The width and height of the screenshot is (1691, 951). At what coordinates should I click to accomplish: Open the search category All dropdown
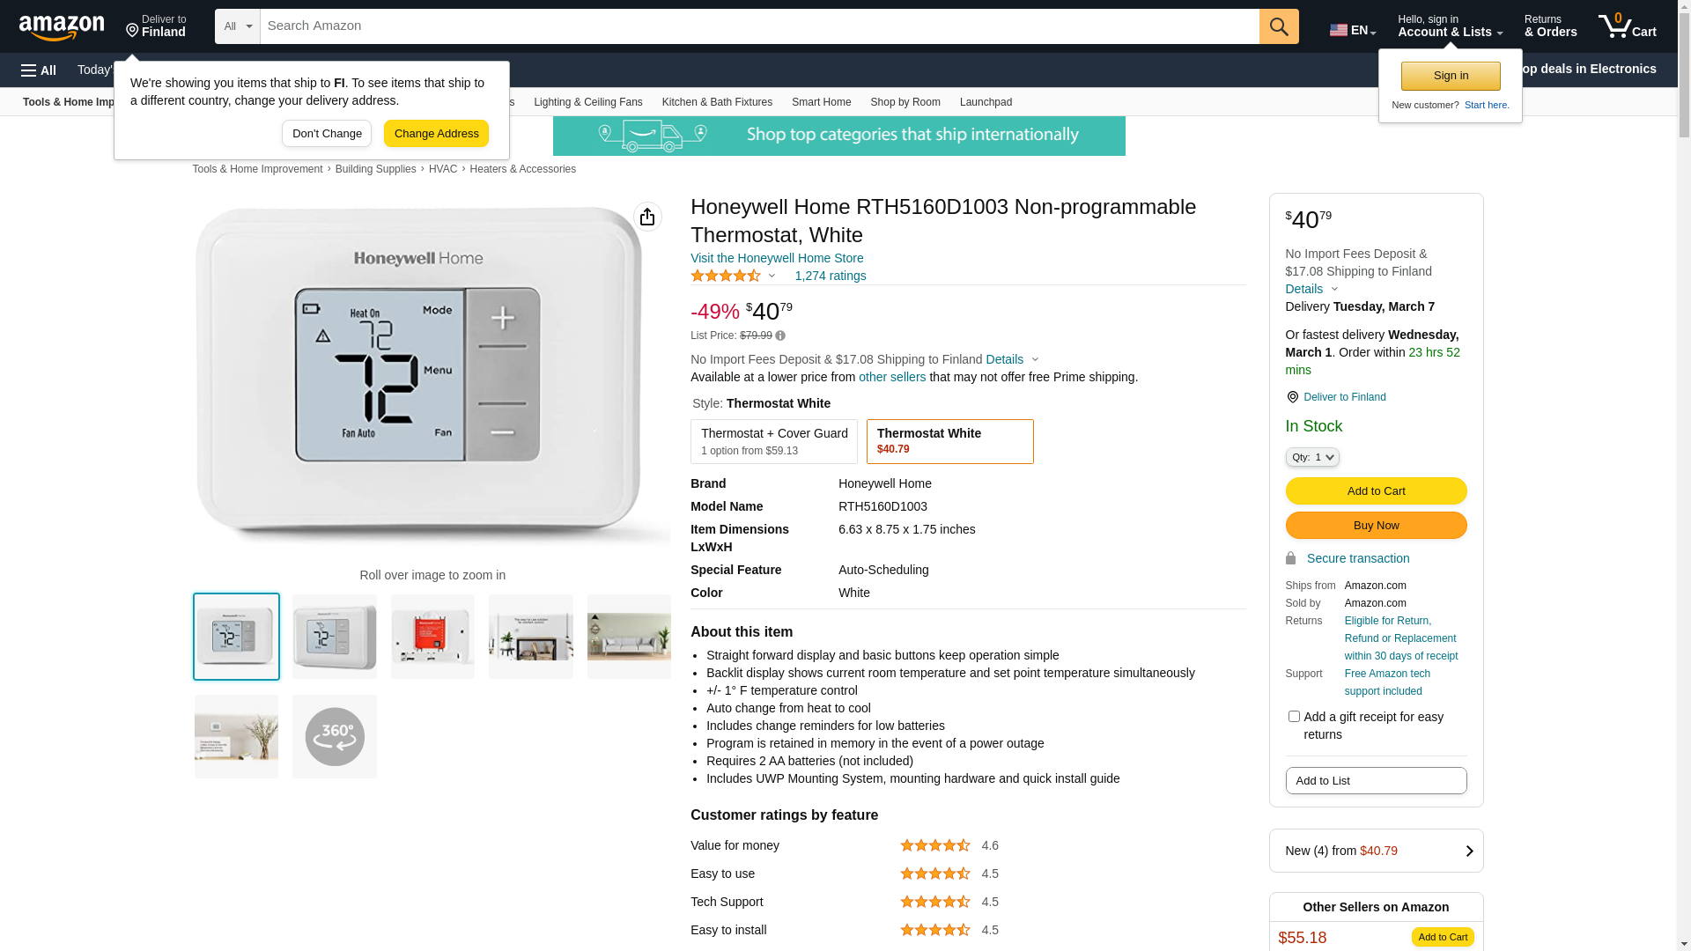coord(237,26)
